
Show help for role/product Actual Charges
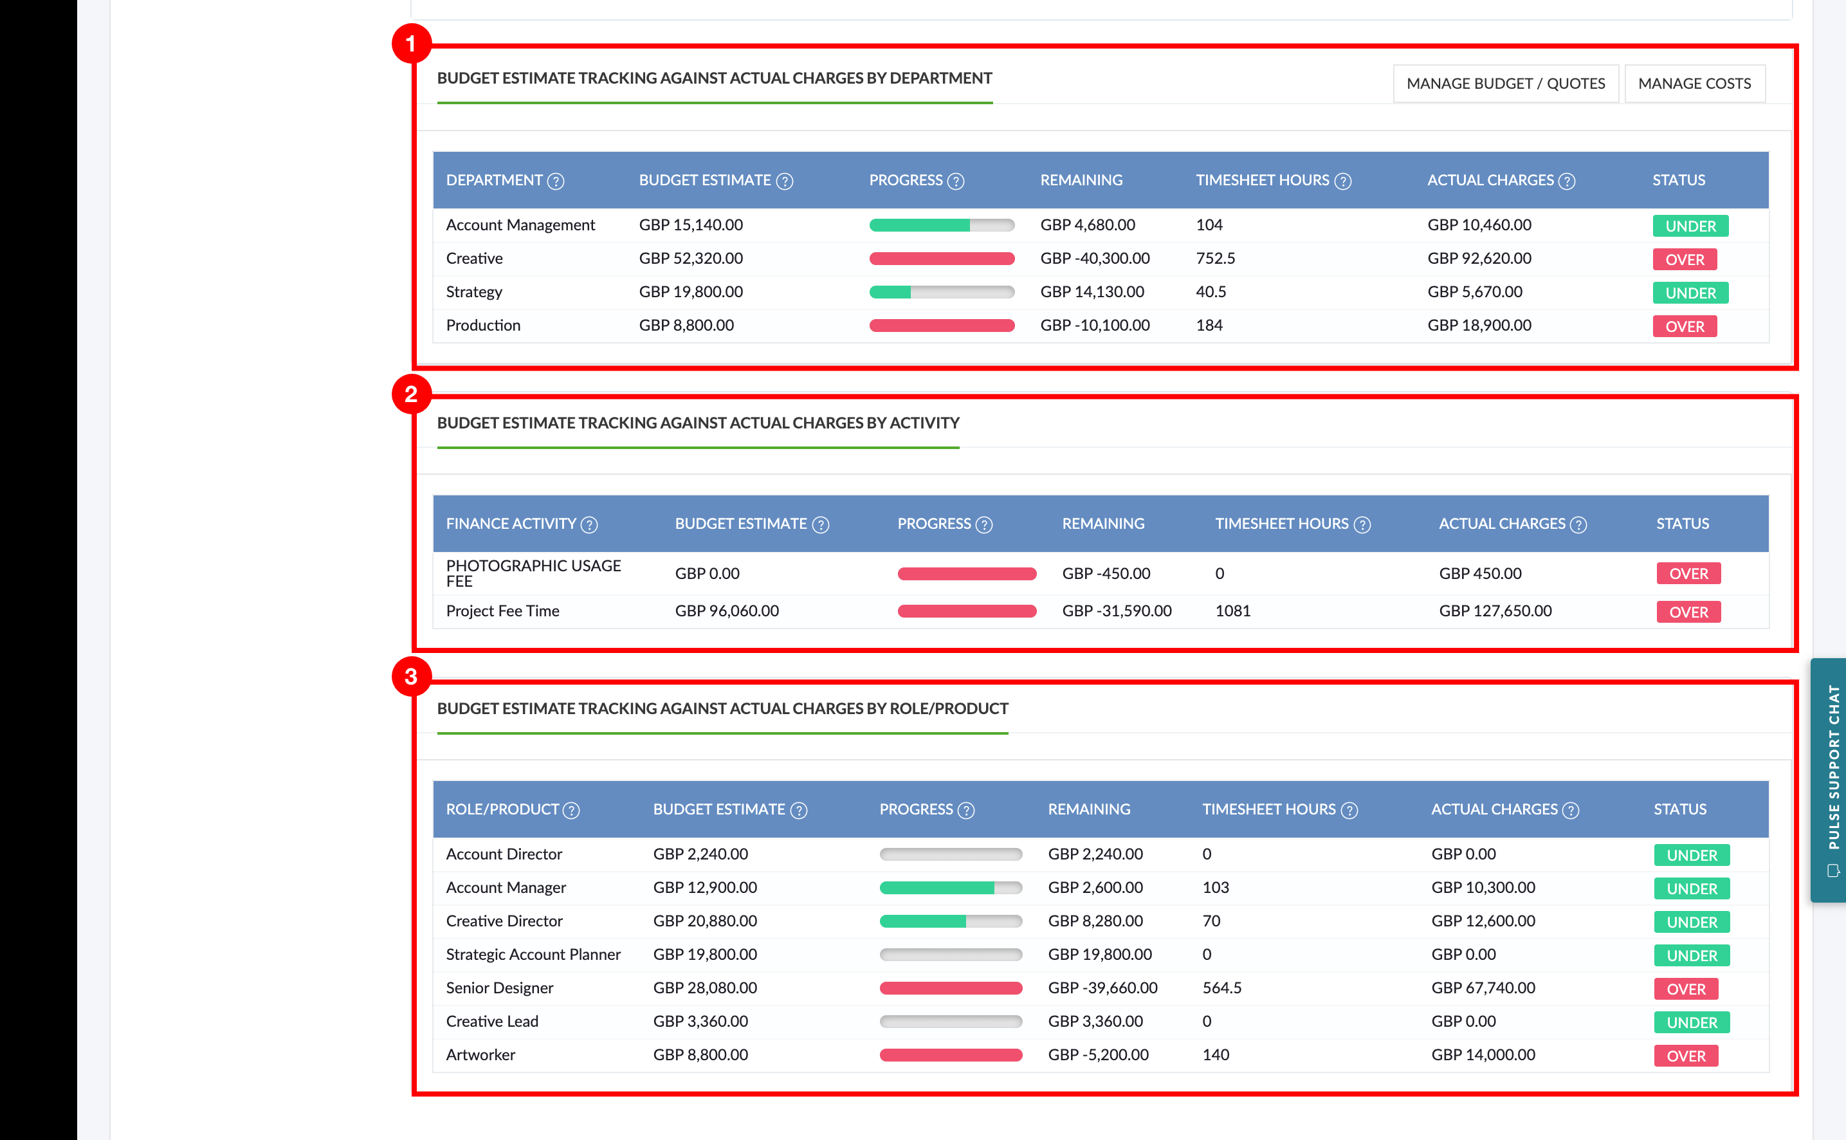[1571, 811]
